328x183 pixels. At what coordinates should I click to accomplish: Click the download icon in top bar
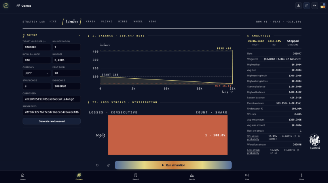[298, 6]
